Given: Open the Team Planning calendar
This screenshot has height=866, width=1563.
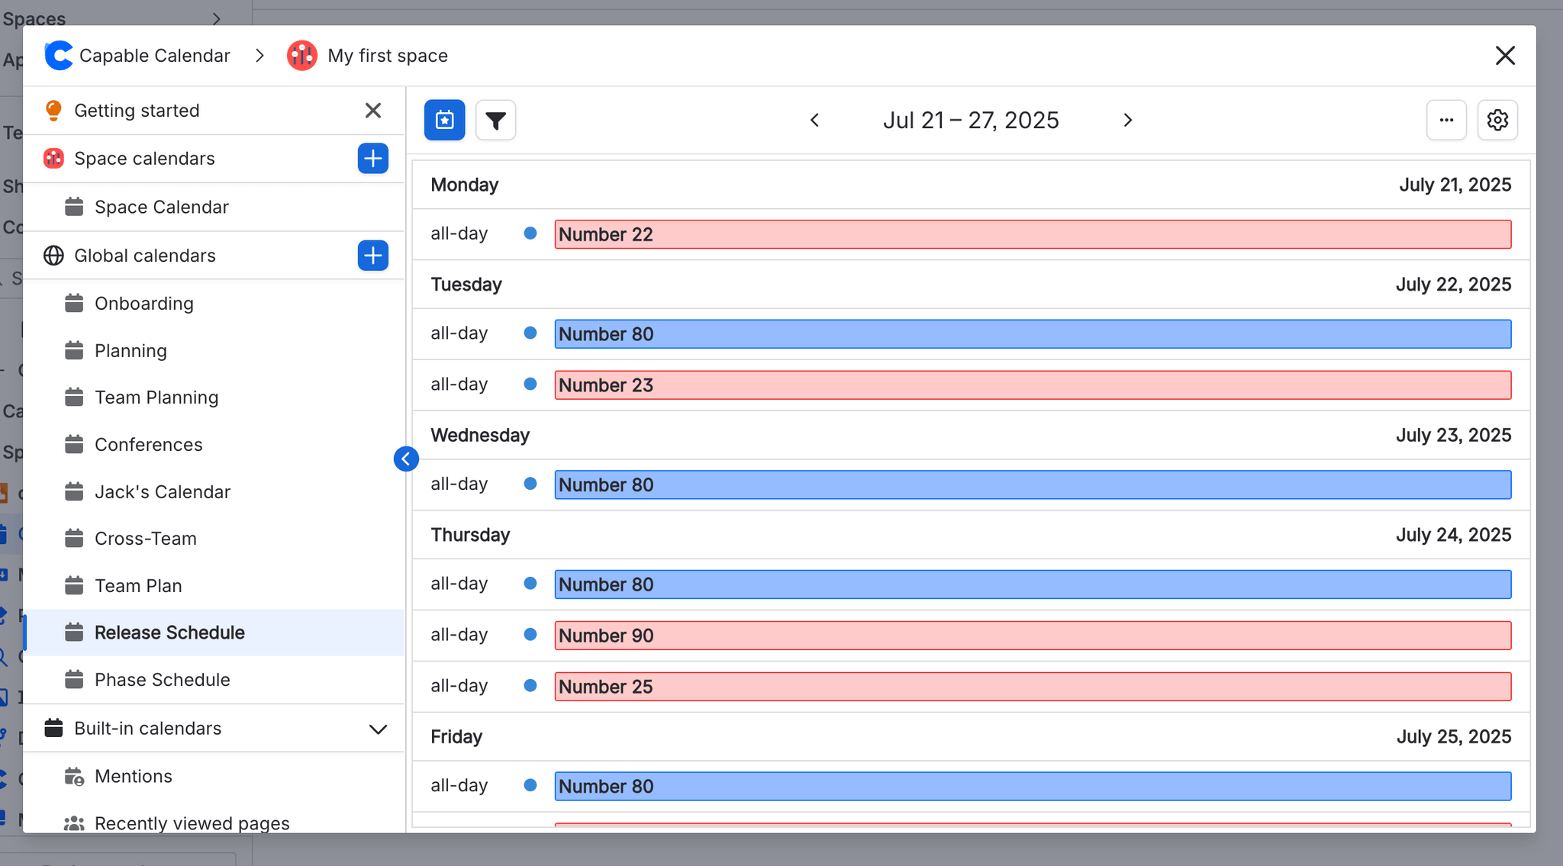Looking at the screenshot, I should point(156,398).
